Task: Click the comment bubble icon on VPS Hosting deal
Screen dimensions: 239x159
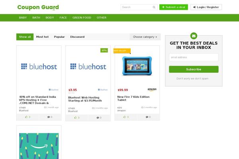Action: pos(49,117)
